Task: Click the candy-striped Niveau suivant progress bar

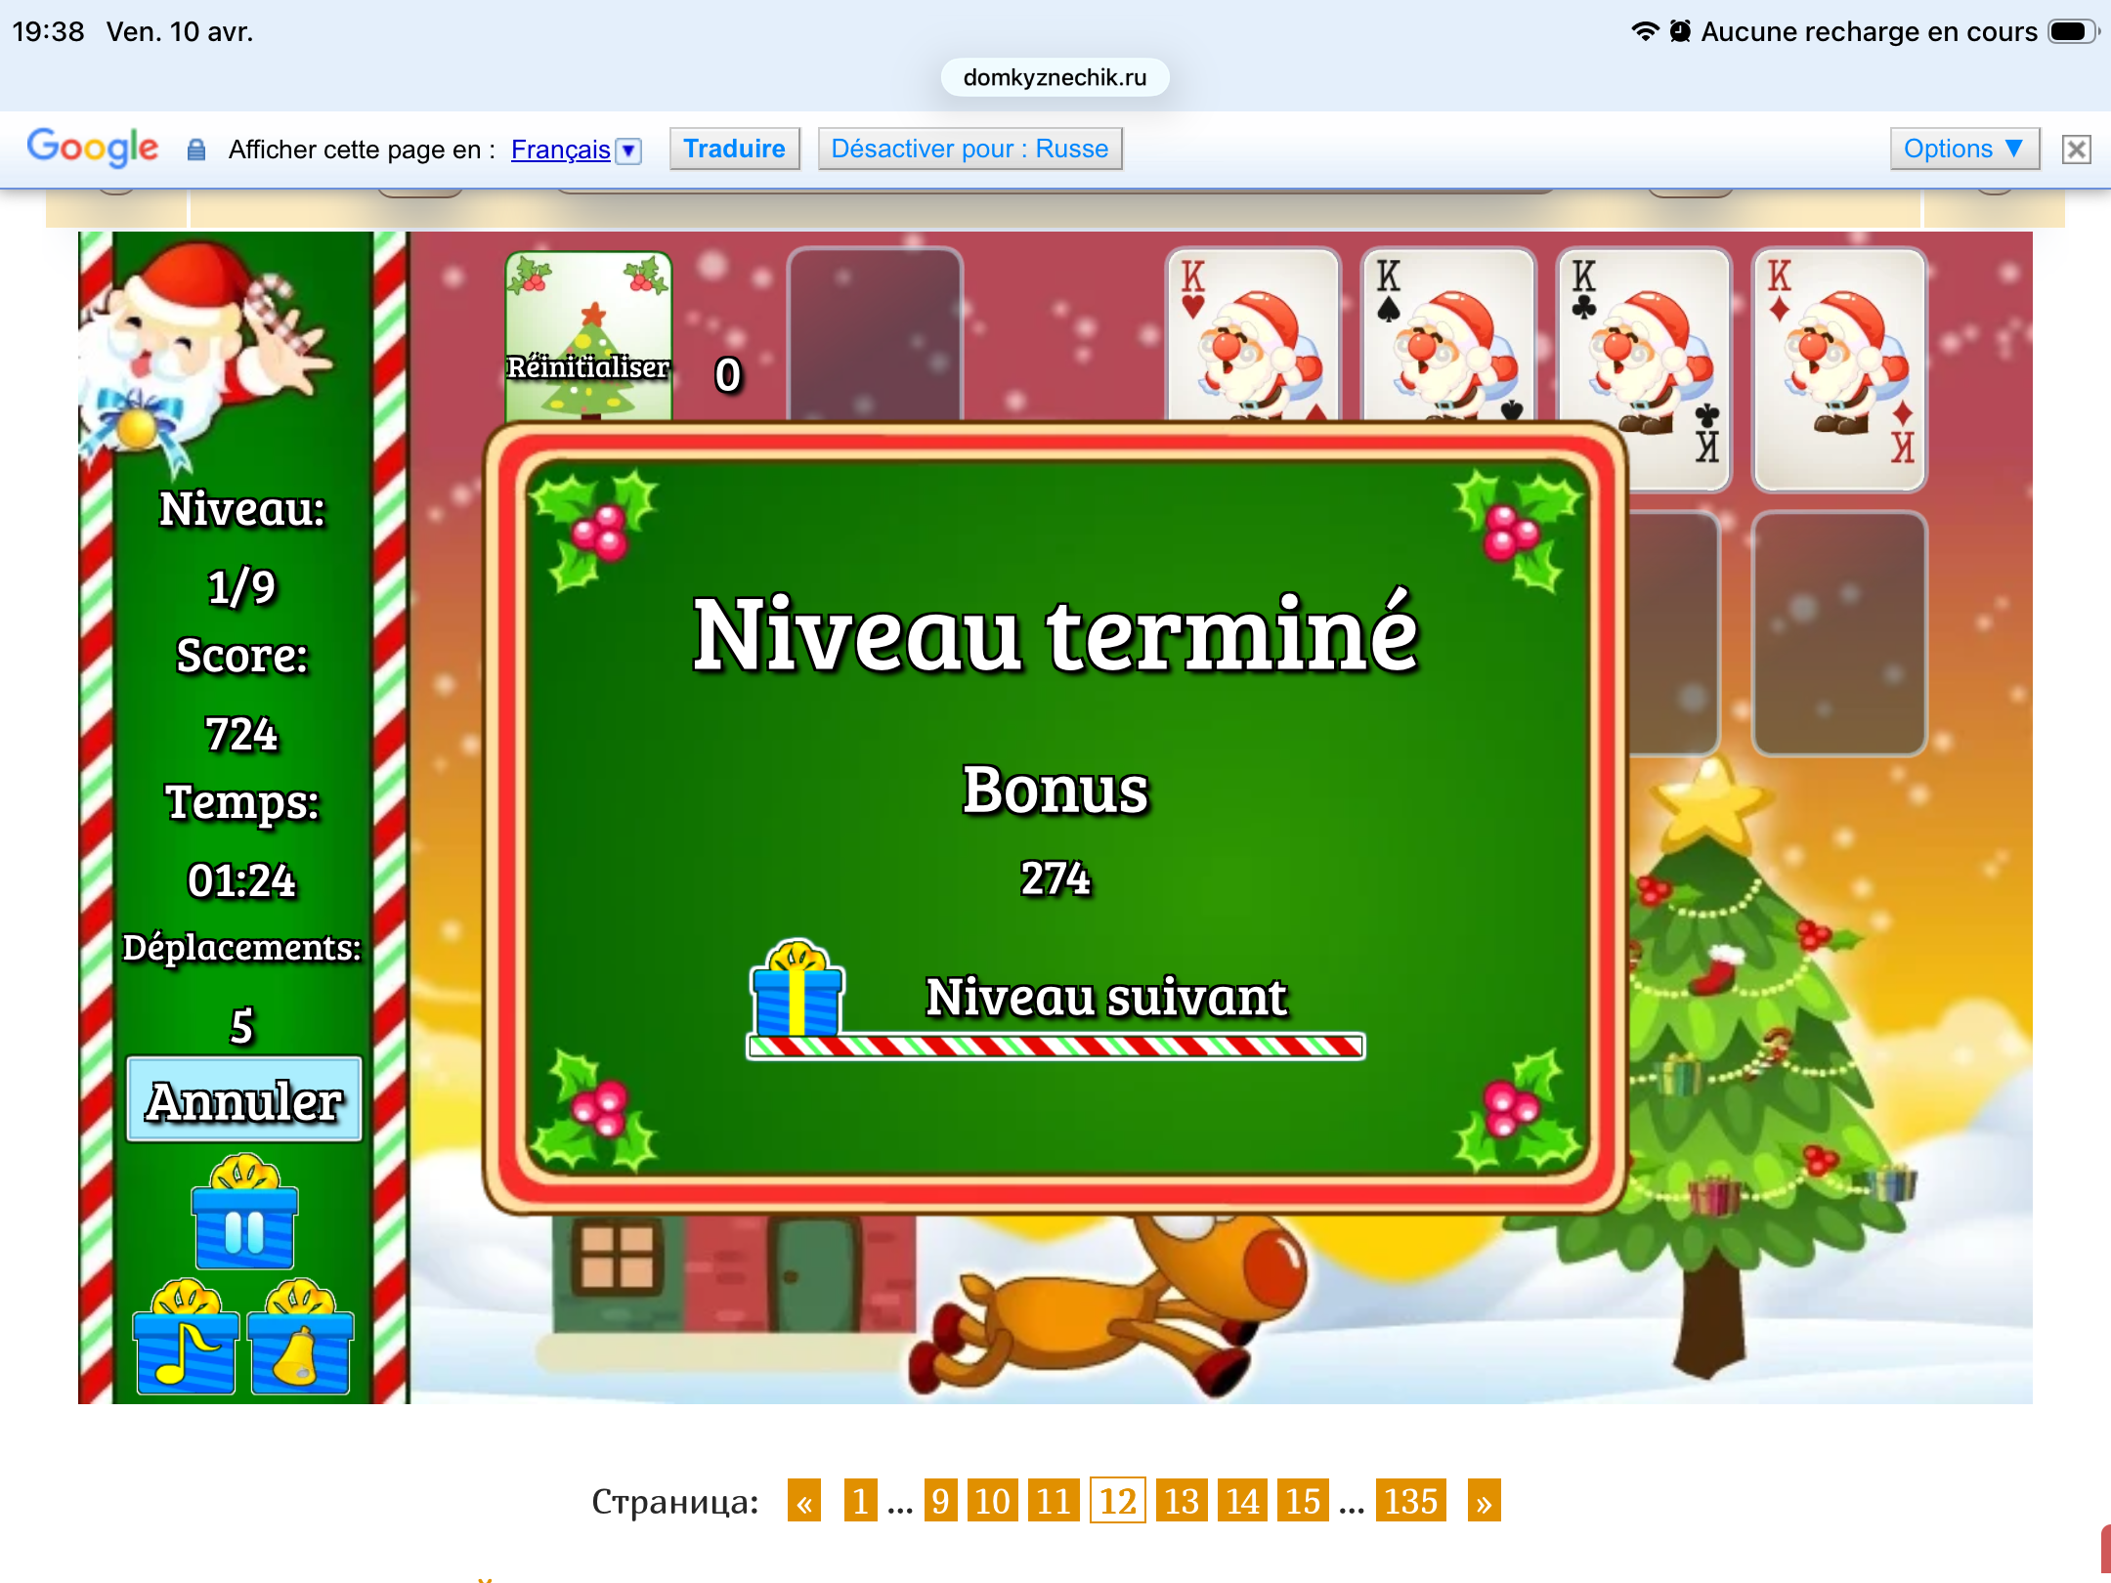Action: (x=1055, y=1047)
